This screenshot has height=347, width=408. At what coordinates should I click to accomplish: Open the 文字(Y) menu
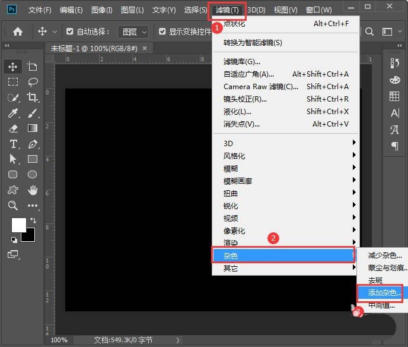pyautogui.click(x=164, y=10)
